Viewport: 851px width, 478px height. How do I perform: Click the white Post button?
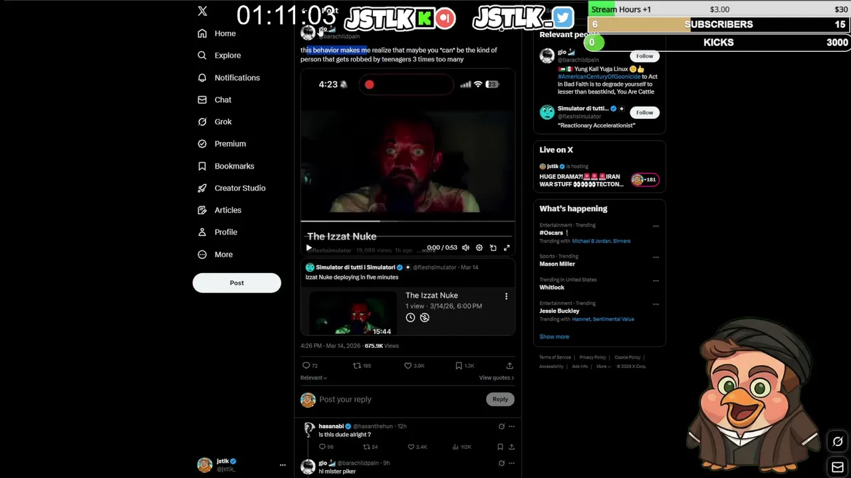[237, 283]
